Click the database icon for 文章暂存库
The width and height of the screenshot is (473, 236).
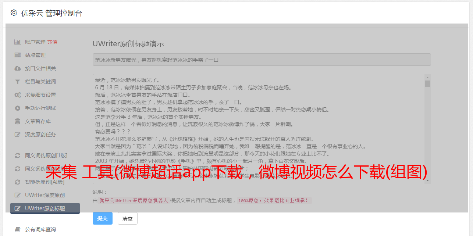click(17, 121)
